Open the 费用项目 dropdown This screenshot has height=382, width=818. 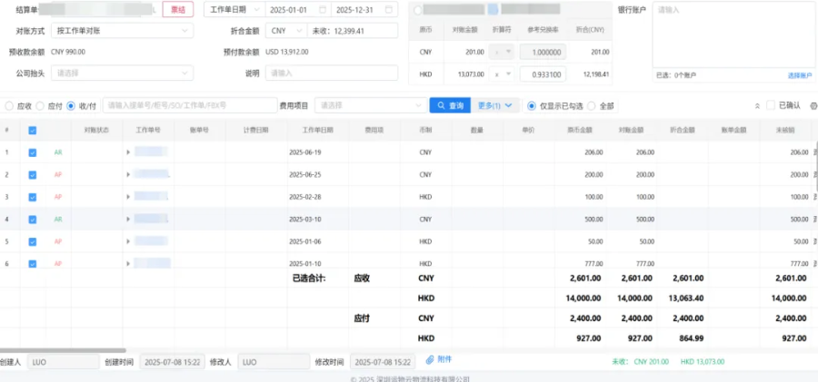371,105
